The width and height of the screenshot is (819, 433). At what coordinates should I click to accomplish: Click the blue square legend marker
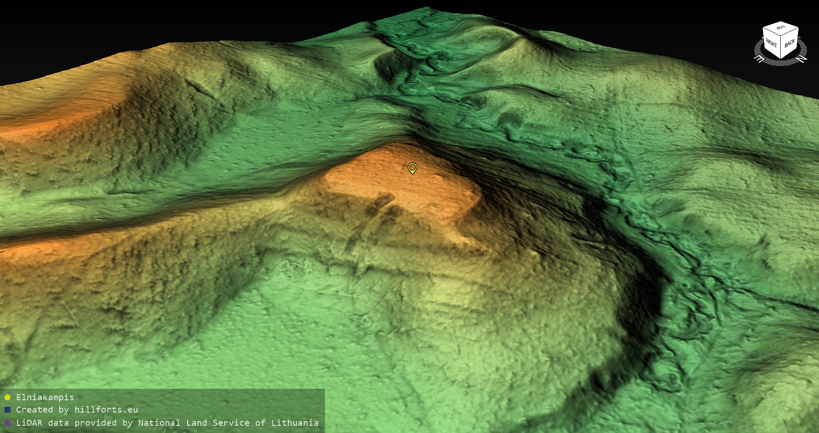pos(7,410)
